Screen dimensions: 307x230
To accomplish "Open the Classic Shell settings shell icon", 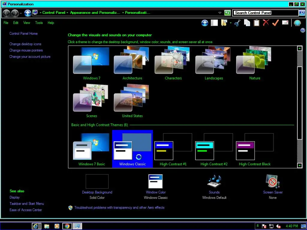I will tap(297, 23).
